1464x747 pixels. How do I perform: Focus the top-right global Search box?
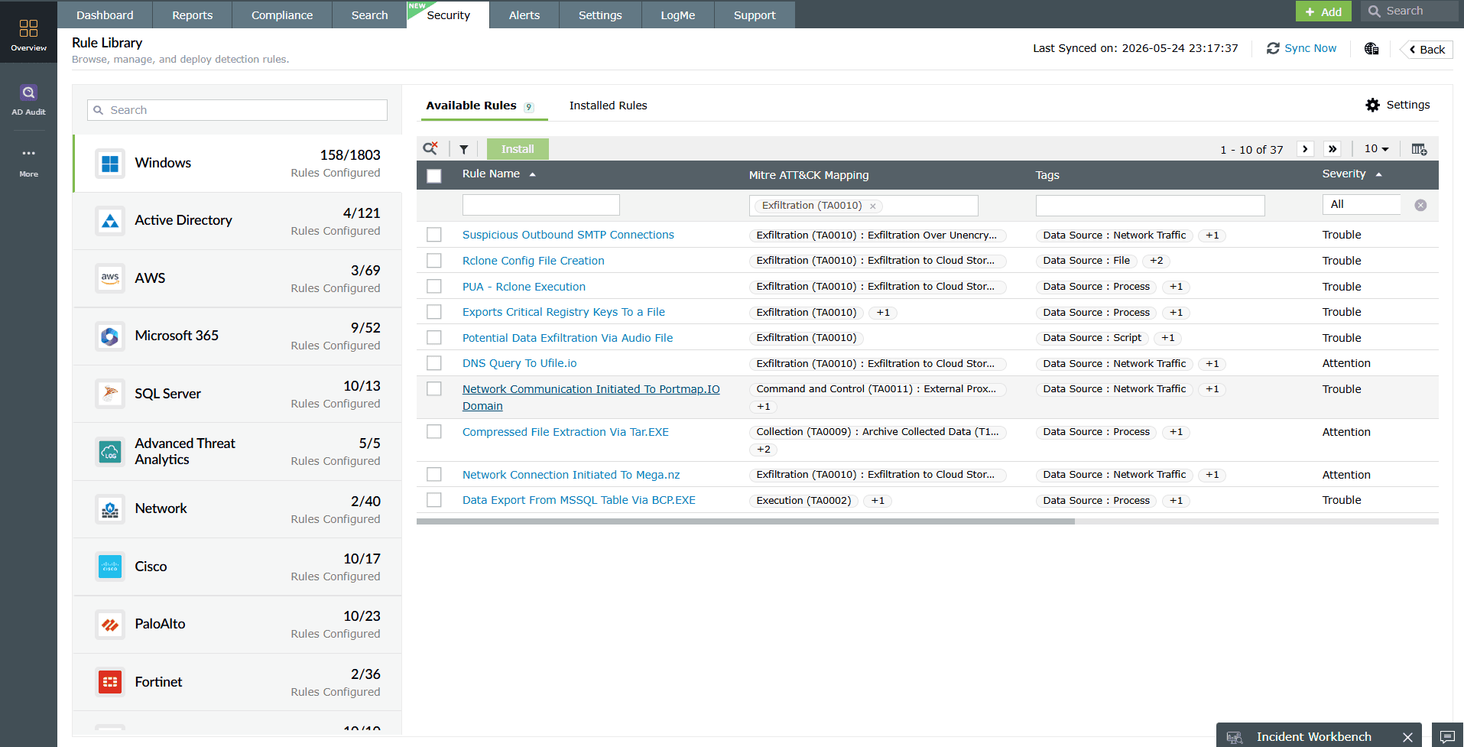pos(1410,11)
